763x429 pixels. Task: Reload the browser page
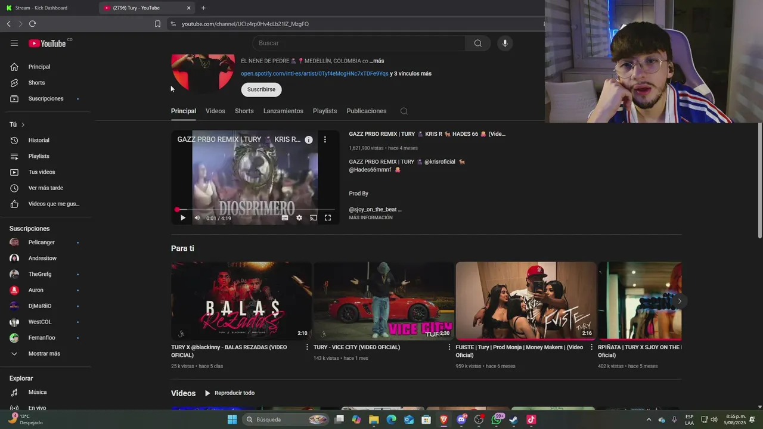32,24
